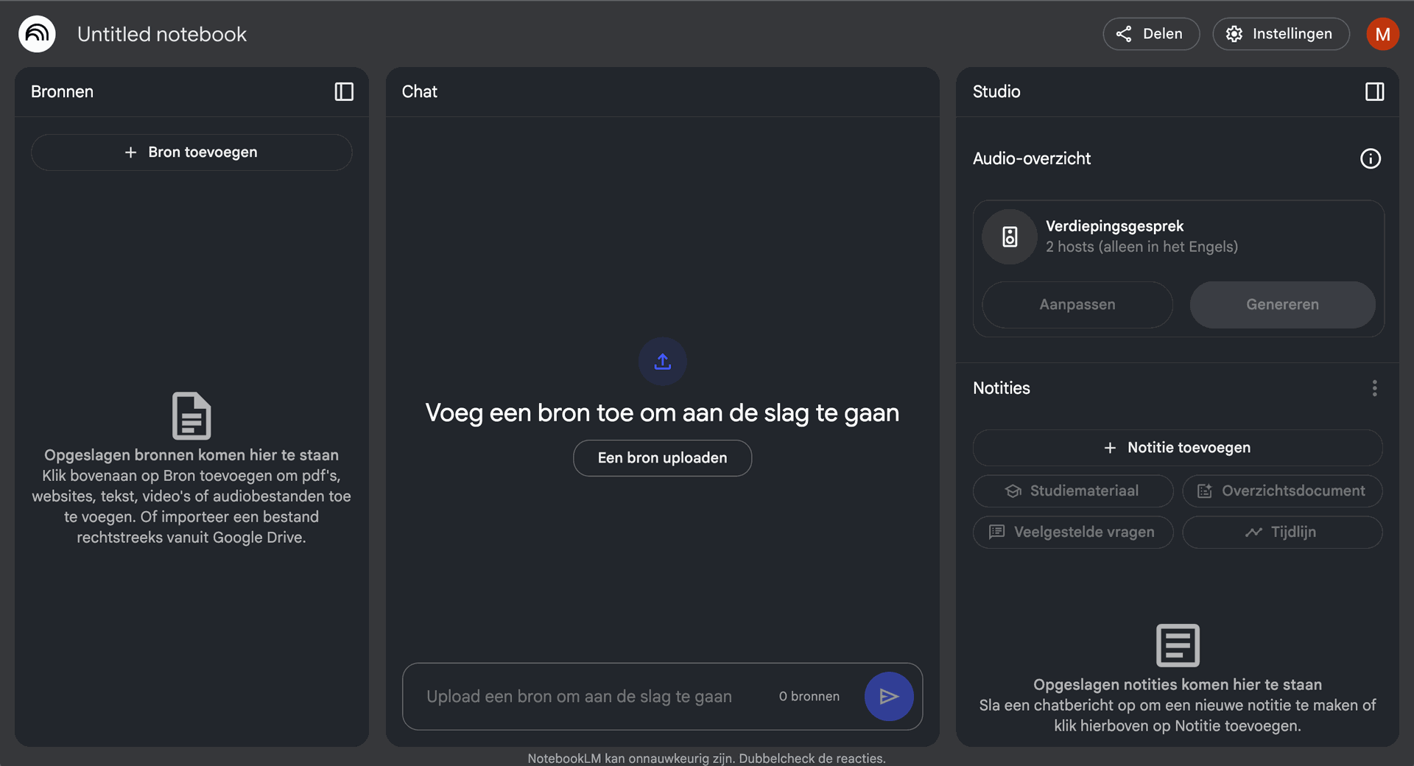Click the chat input field
The image size is (1414, 766).
click(589, 697)
